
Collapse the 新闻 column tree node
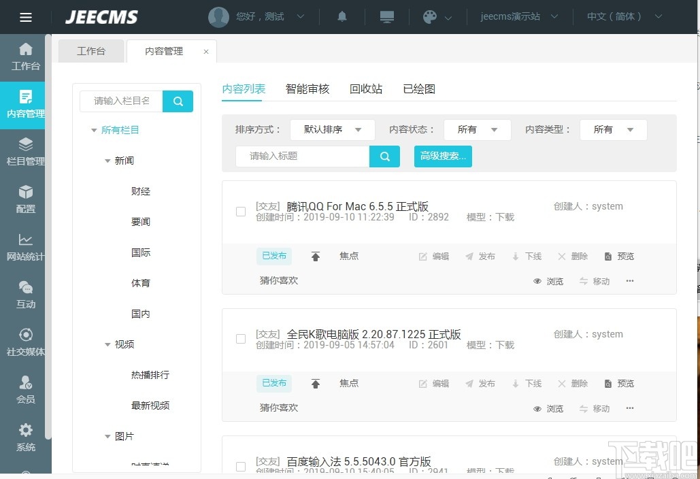[x=107, y=161]
